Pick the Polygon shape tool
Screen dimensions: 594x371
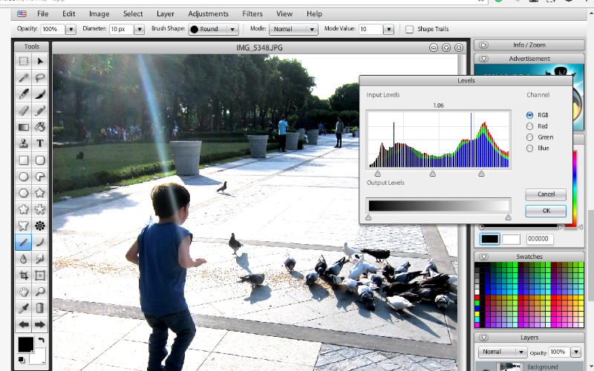24,193
